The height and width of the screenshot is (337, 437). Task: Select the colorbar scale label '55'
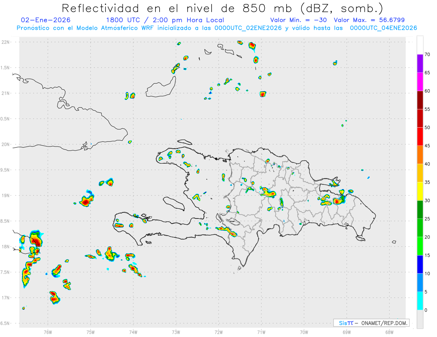[428, 109]
